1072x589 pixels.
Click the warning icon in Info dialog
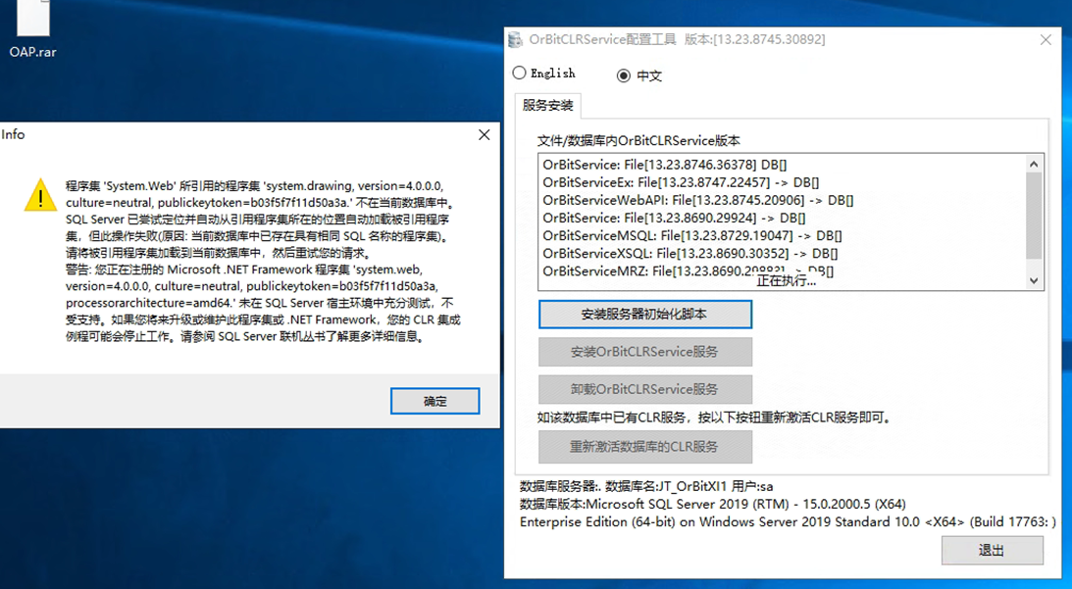(x=41, y=195)
